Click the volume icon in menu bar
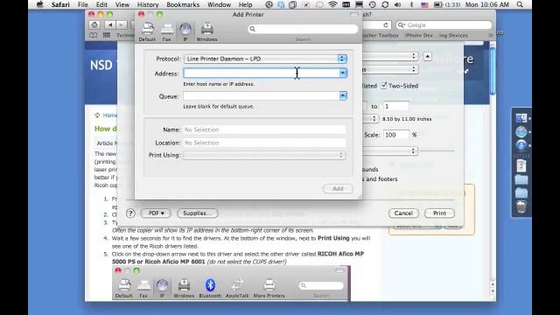The width and height of the screenshot is (560, 315). point(398,4)
